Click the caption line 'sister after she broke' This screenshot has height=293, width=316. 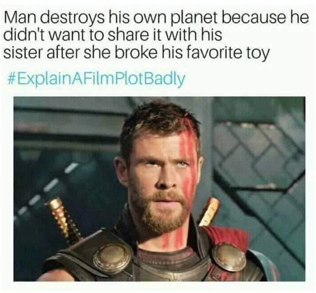[x=136, y=53]
